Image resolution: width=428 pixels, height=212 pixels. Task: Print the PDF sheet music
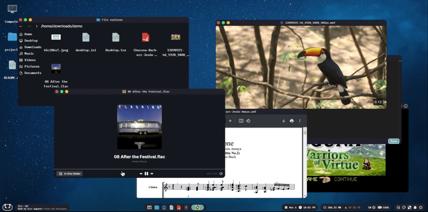click(x=291, y=121)
